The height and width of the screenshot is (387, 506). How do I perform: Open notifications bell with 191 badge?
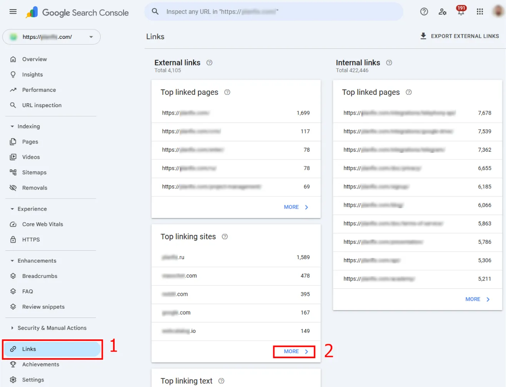[461, 11]
